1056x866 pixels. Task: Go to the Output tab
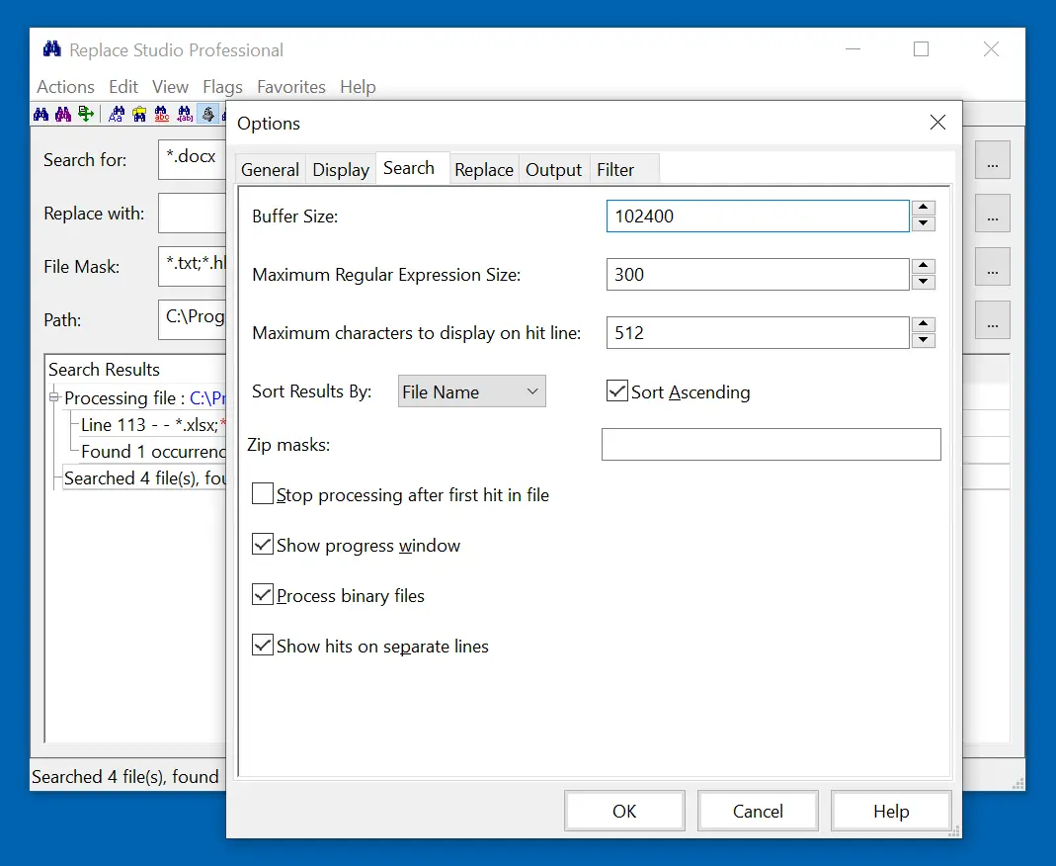click(553, 170)
